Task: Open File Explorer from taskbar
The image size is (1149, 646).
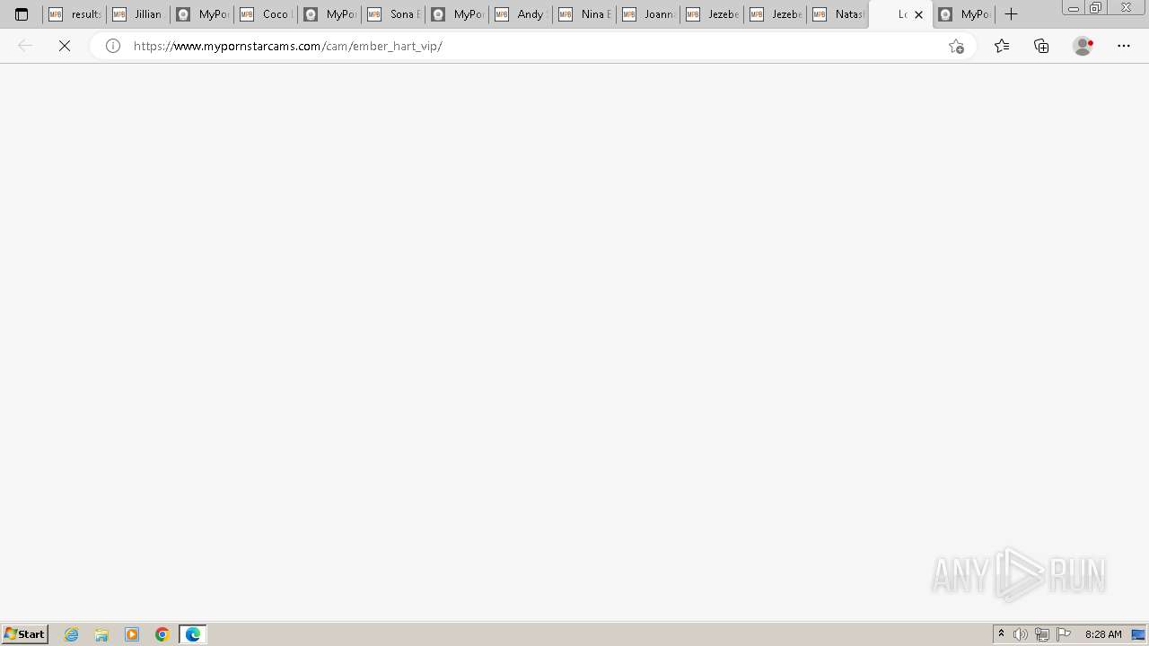Action: [x=101, y=634]
